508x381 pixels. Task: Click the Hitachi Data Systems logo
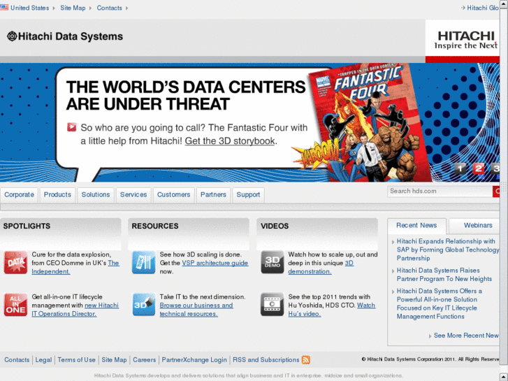point(65,36)
